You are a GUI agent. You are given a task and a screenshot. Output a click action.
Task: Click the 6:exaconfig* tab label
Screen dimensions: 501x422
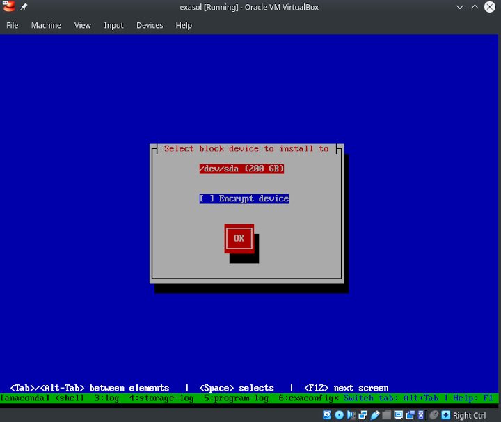(309, 398)
